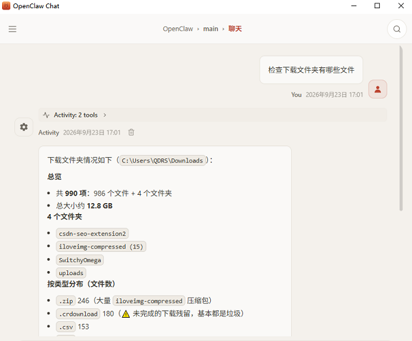Click the 按类型分布（文件数）heading
This screenshot has width=412, height=341.
(x=81, y=284)
